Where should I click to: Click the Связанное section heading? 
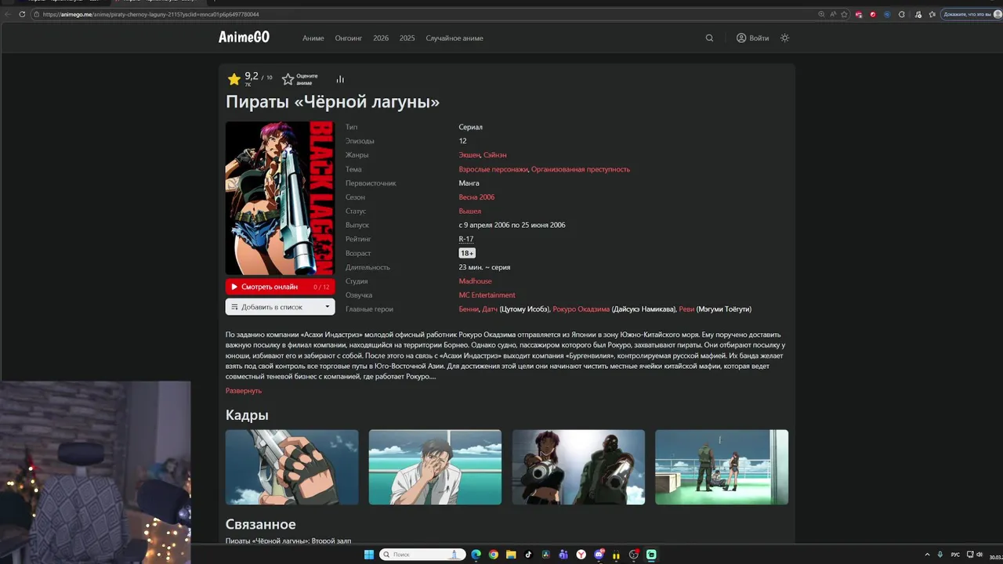261,524
